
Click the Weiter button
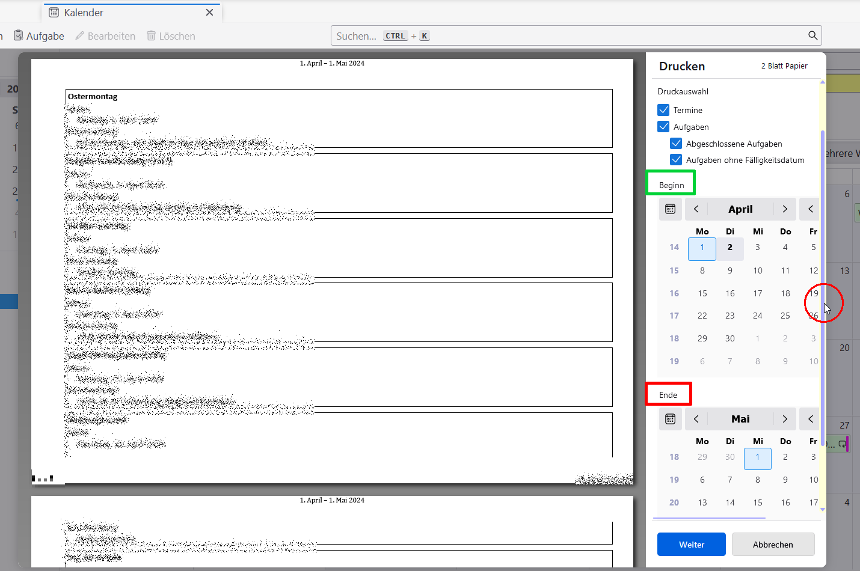coord(692,545)
